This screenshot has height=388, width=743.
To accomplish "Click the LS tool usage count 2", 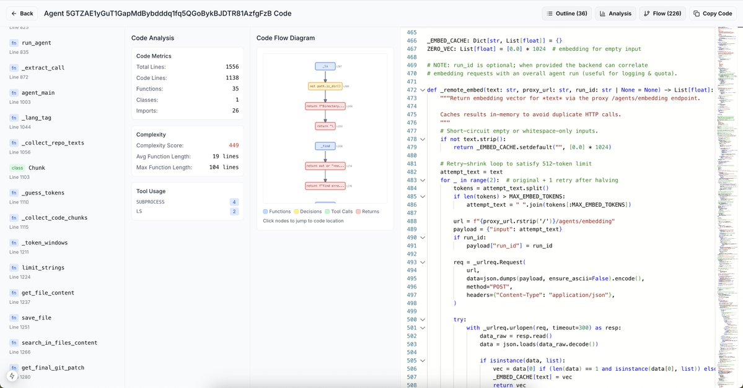I will pyautogui.click(x=234, y=212).
